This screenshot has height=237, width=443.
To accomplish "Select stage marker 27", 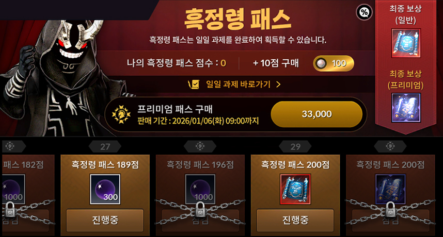I will pyautogui.click(x=105, y=146).
